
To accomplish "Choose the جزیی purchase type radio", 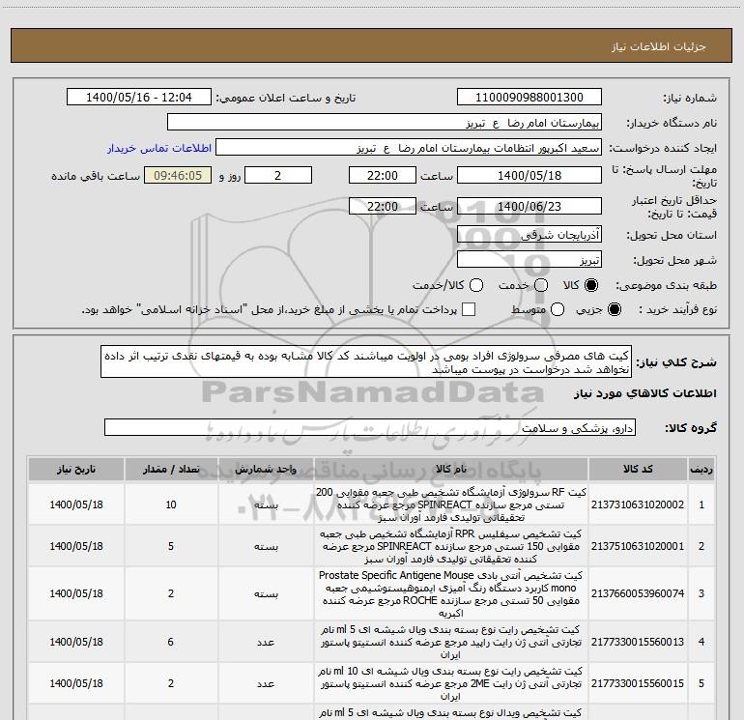I will pyautogui.click(x=615, y=309).
